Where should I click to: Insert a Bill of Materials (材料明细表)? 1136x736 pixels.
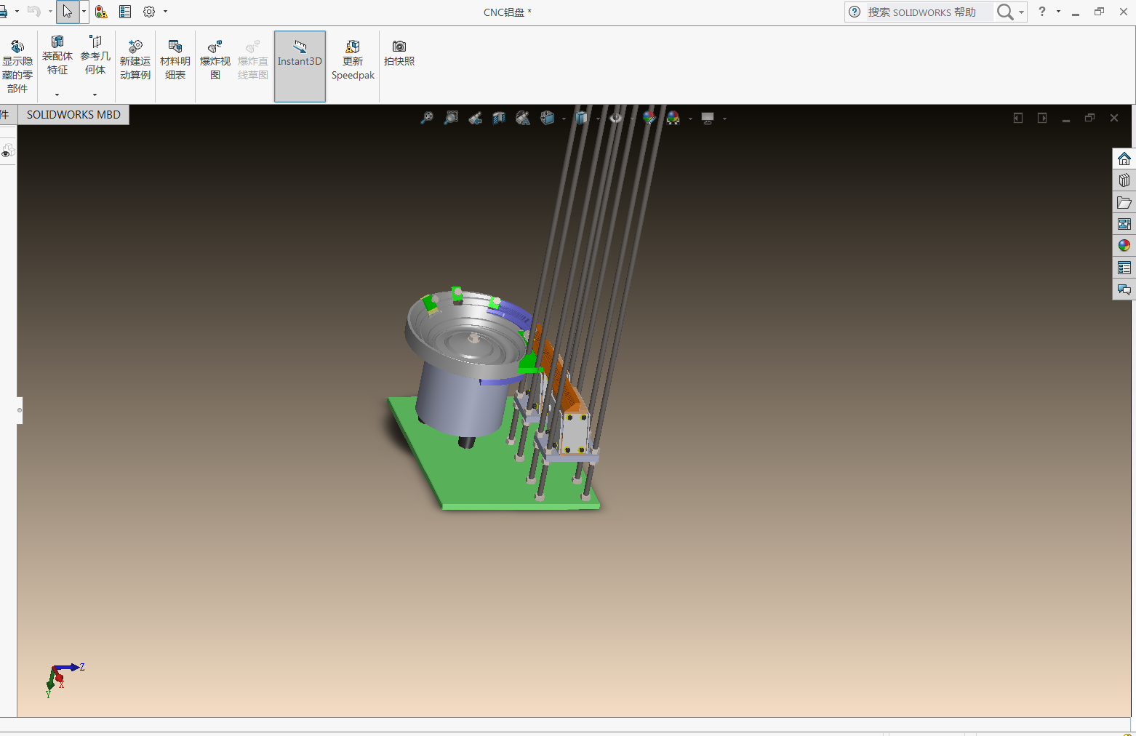click(175, 60)
